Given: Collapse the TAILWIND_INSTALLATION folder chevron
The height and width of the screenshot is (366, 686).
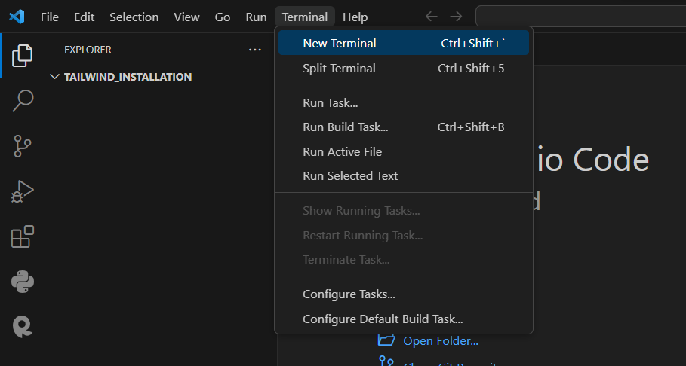Looking at the screenshot, I should (x=54, y=77).
